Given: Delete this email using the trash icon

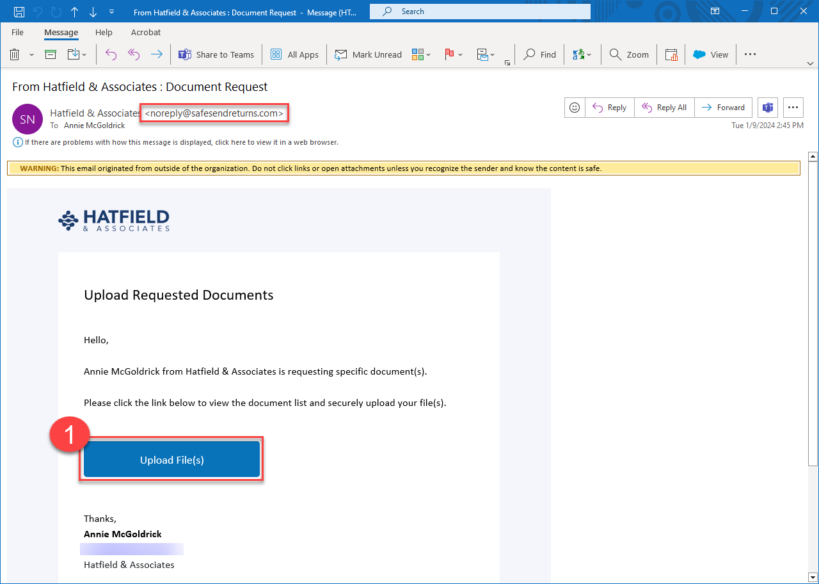Looking at the screenshot, I should pyautogui.click(x=14, y=54).
